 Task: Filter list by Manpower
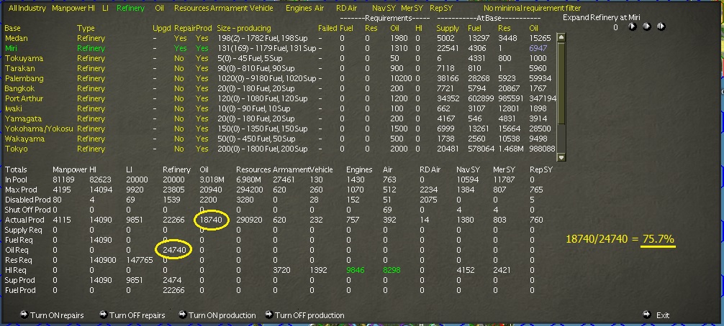[70, 9]
